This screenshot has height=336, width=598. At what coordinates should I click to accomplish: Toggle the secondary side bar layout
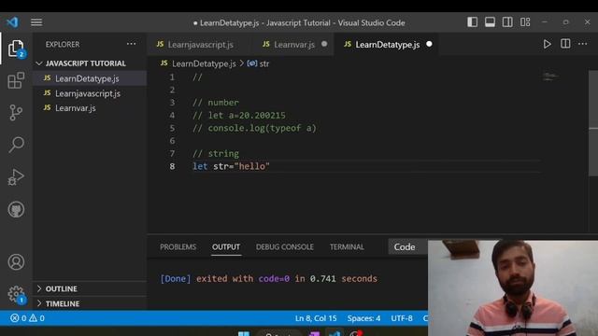(x=507, y=22)
